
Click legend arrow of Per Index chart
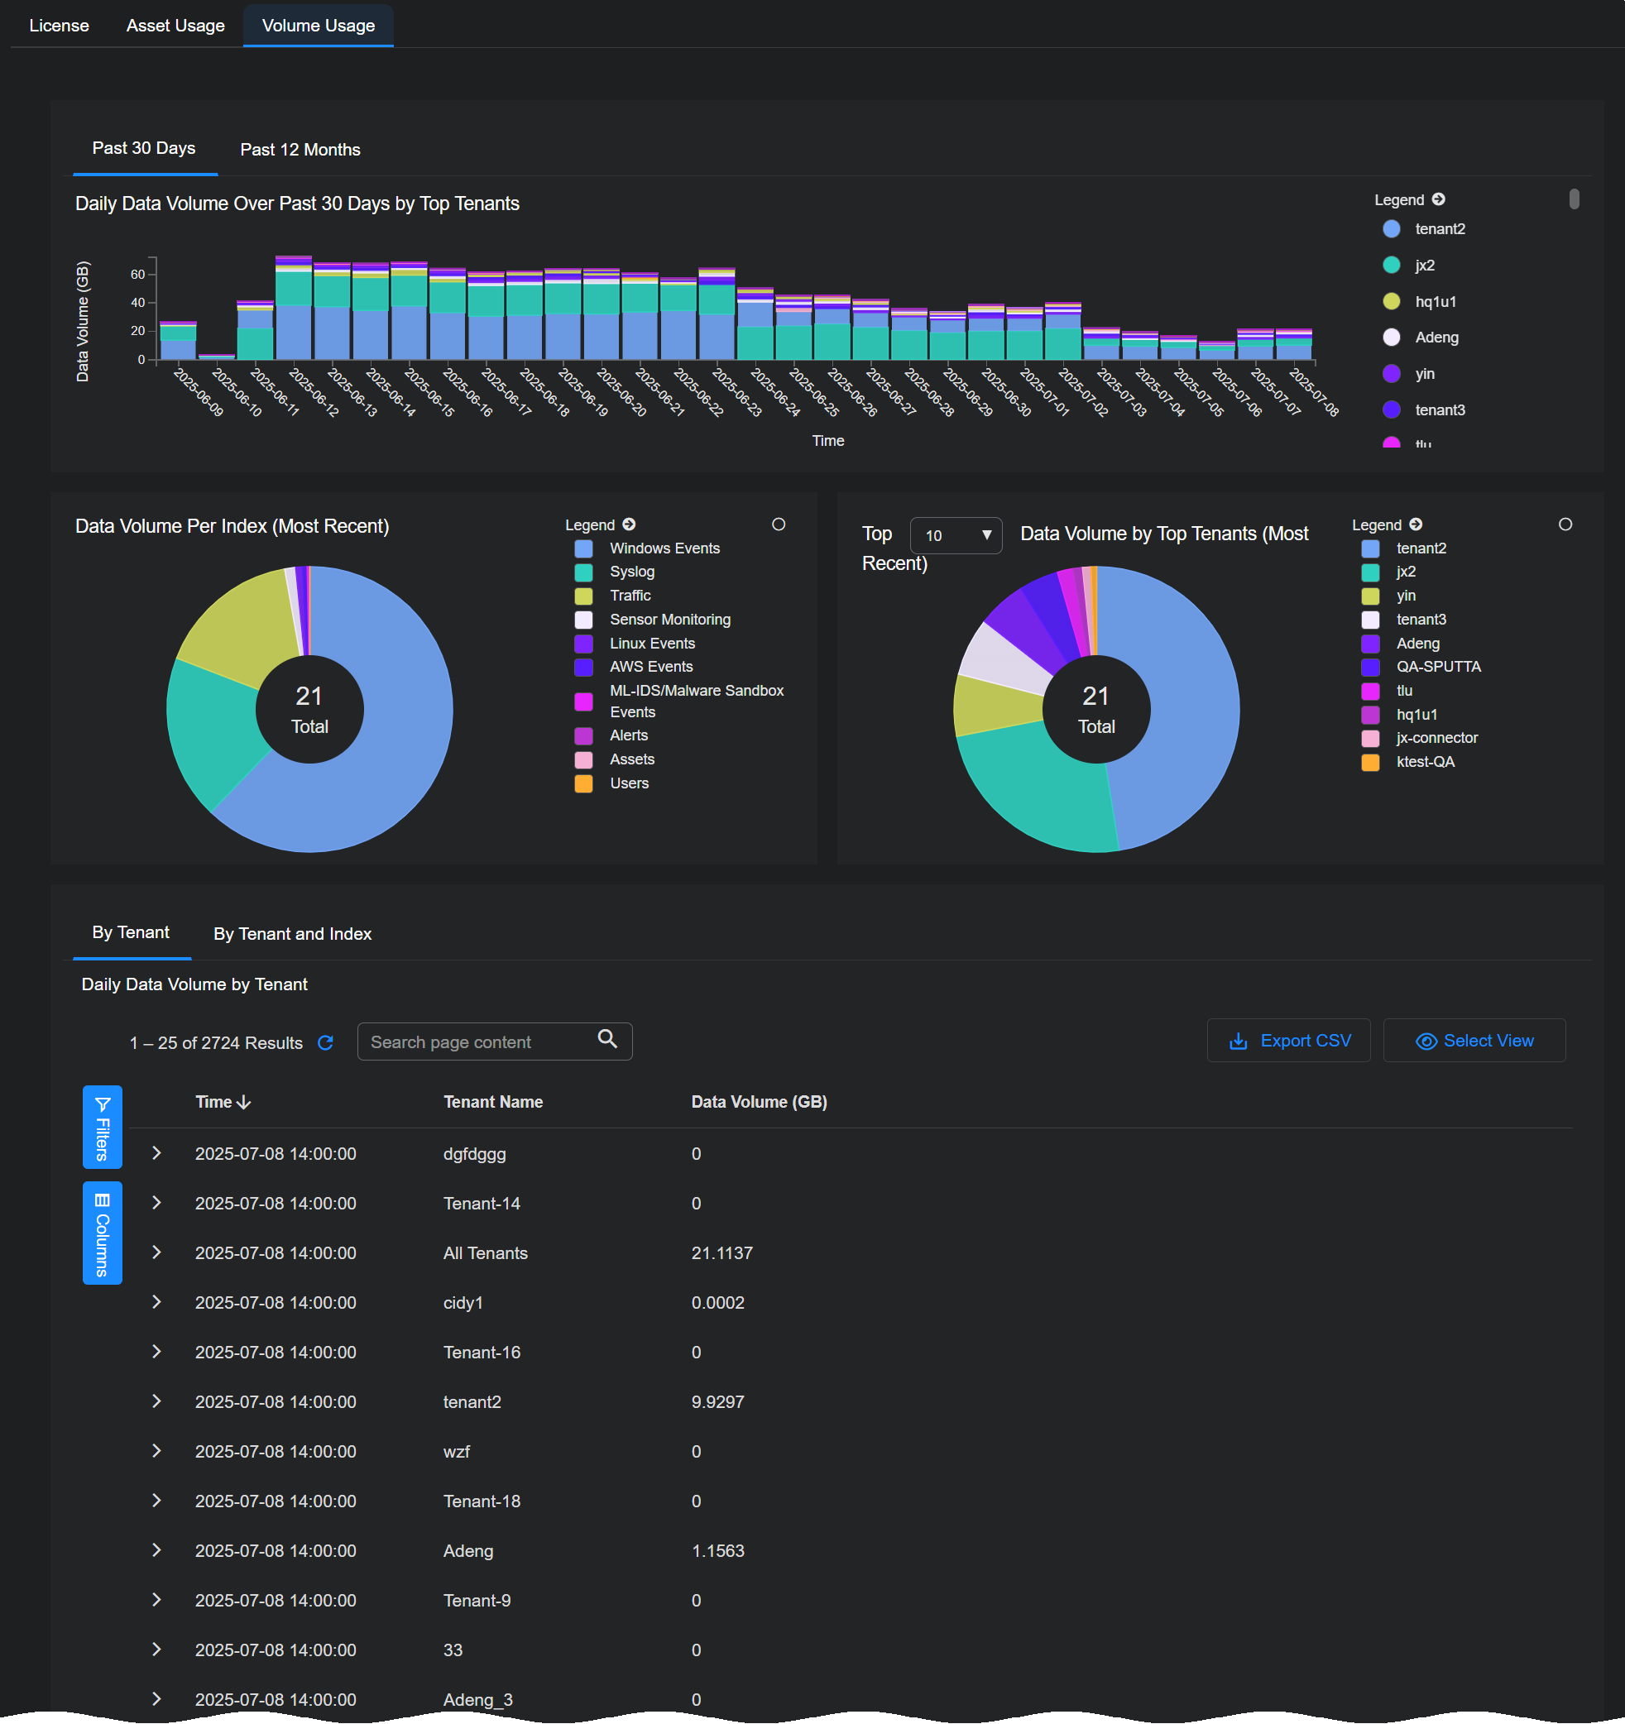point(630,524)
